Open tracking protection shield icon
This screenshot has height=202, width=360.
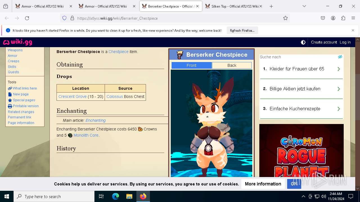point(64,18)
